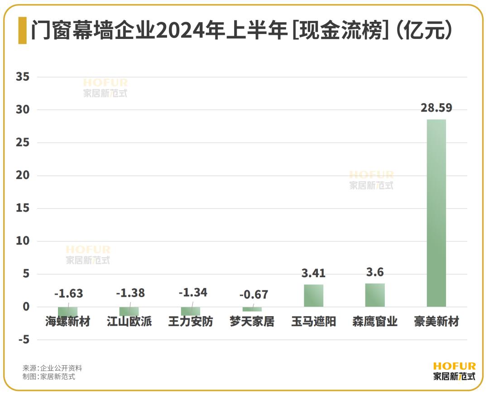489x395 pixels.
Task: Click the 海螺新材 axis label
Action: (67, 321)
